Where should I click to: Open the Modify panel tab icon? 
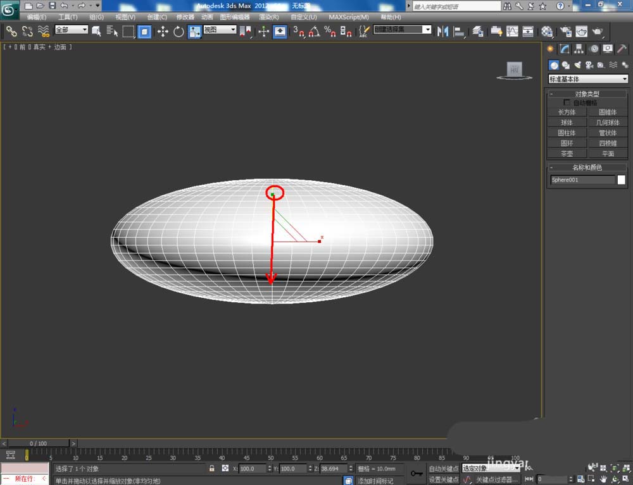564,49
